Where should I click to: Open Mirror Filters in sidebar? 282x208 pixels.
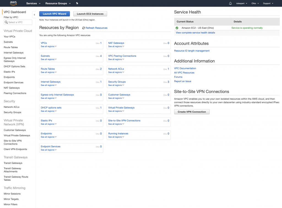[x=11, y=205]
